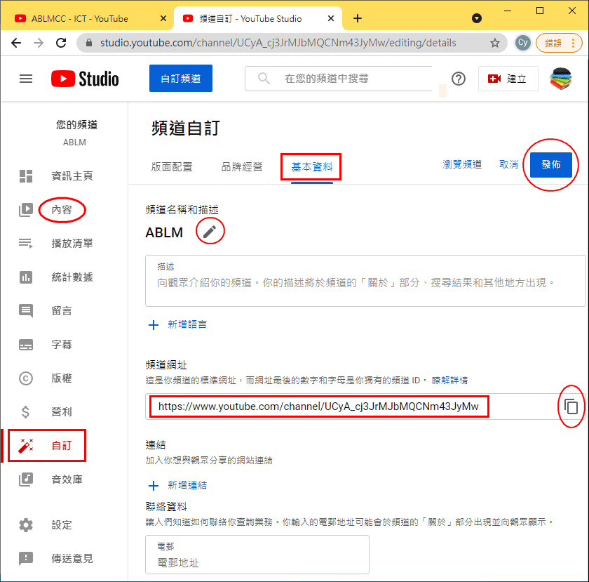Switch to 版面配置 layout tab
The height and width of the screenshot is (582, 589).
tap(172, 167)
